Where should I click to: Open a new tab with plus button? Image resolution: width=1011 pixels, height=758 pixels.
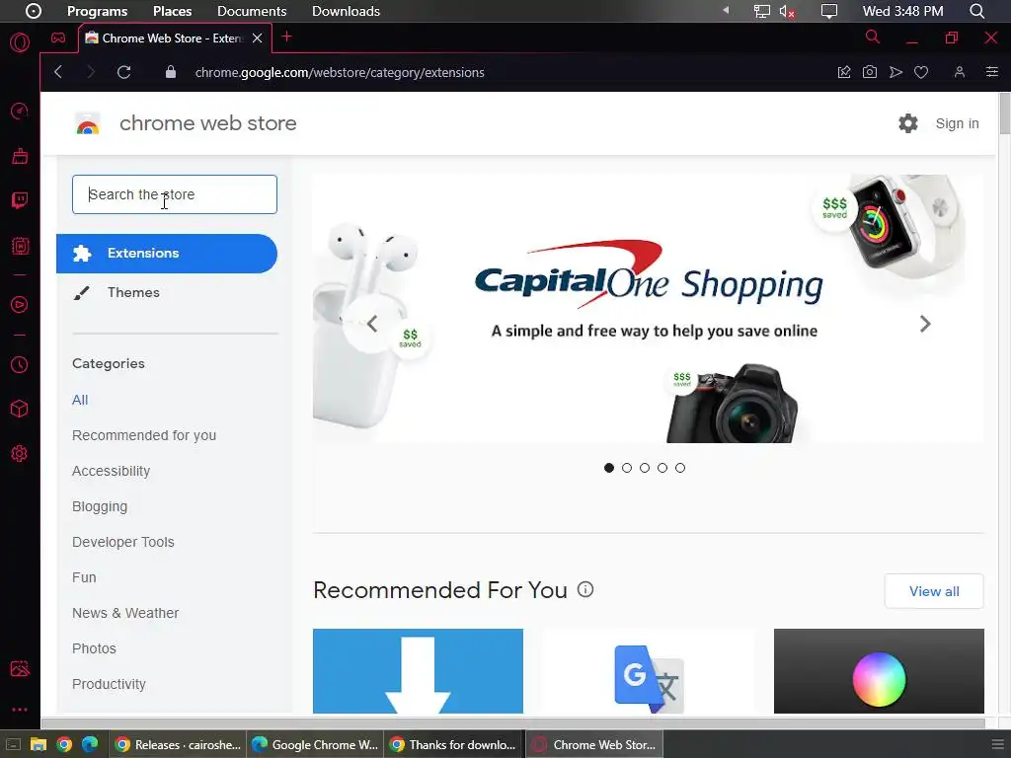287,37
